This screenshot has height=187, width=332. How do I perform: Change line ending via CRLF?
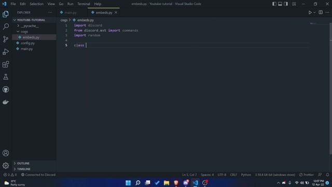[233, 175]
